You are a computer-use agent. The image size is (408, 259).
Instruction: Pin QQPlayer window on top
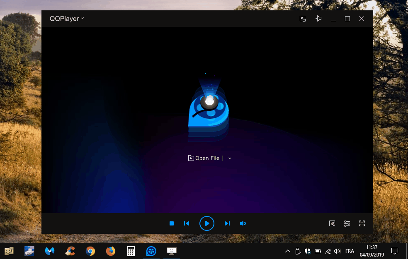point(318,19)
